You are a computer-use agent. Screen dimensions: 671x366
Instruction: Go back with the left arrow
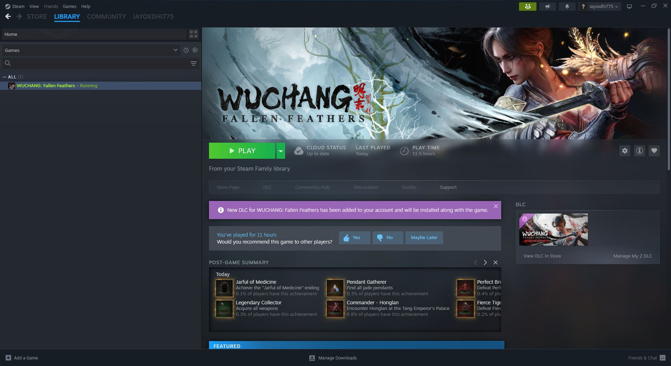point(8,17)
